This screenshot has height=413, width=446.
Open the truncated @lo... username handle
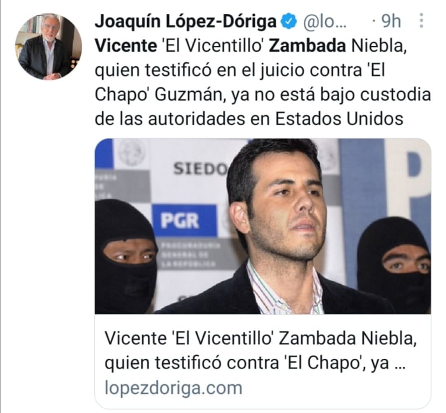[325, 22]
